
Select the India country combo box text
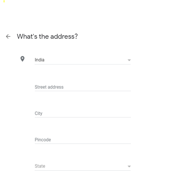tap(39, 60)
